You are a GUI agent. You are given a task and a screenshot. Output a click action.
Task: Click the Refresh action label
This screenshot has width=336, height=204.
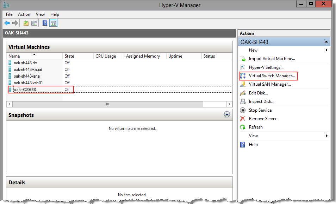point(256,127)
